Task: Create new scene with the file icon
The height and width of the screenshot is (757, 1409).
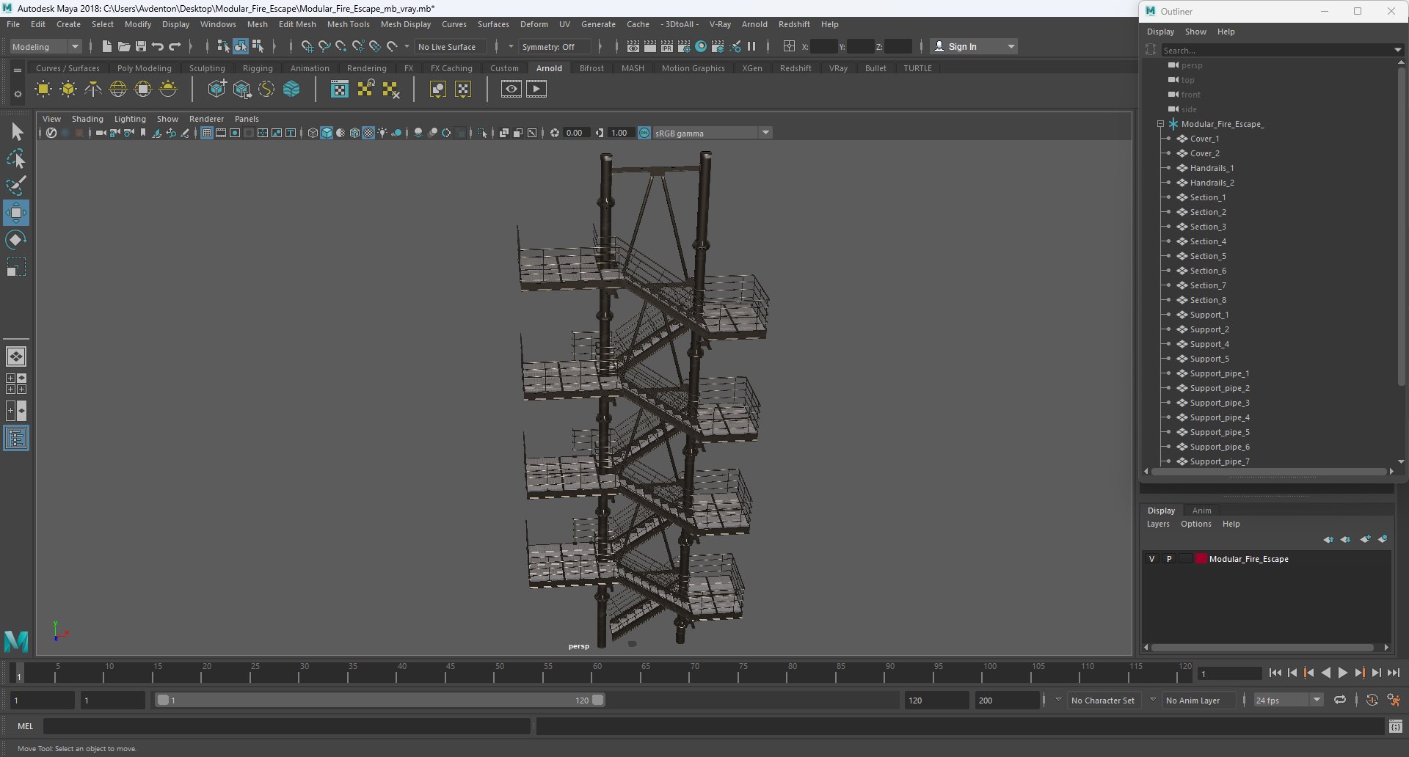Action: point(106,46)
